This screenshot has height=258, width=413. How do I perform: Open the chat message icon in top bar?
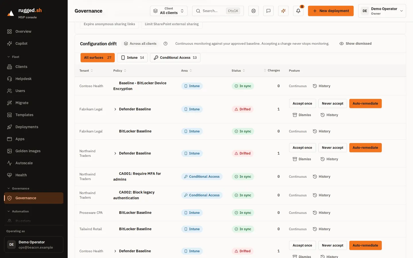click(x=268, y=11)
